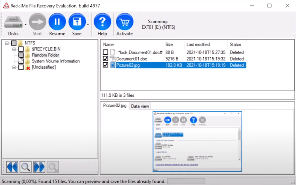Select the NTFS tree item
This screenshot has width=296, height=185.
(x=30, y=43)
